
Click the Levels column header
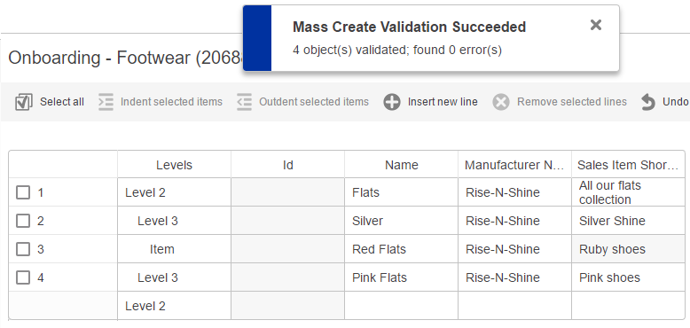point(174,164)
